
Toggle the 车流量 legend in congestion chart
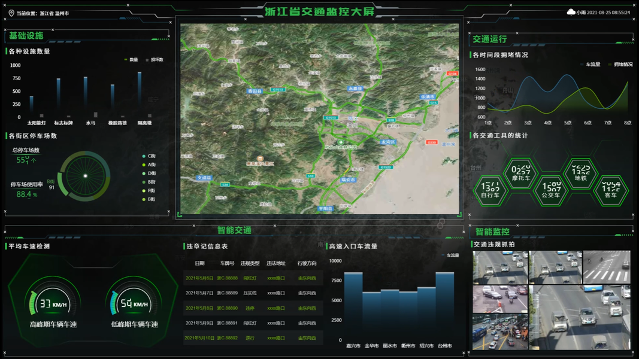[x=590, y=64]
